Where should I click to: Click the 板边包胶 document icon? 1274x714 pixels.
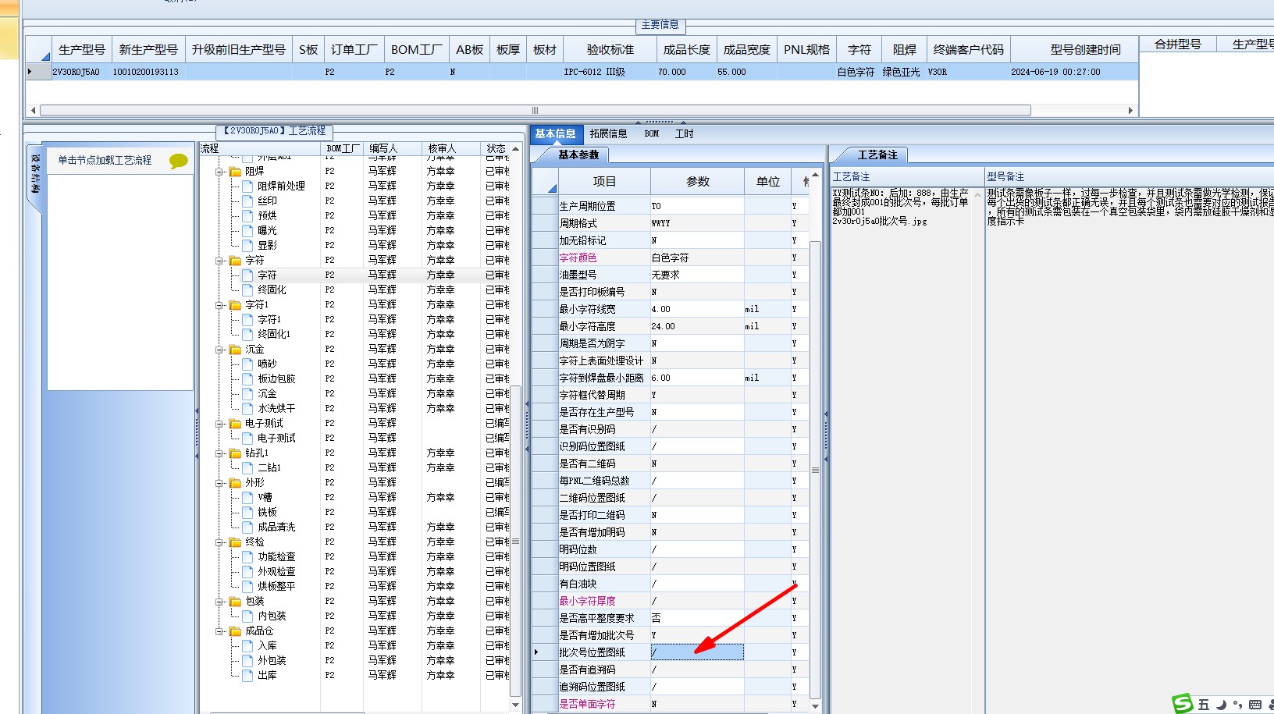point(248,379)
